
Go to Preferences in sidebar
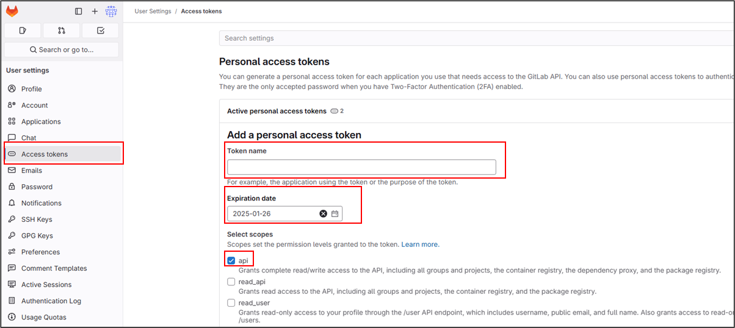pos(40,252)
